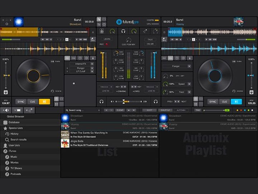The image size is (258, 194).
Task: Click the microphone icon in mixer header
Action: (x=144, y=32)
